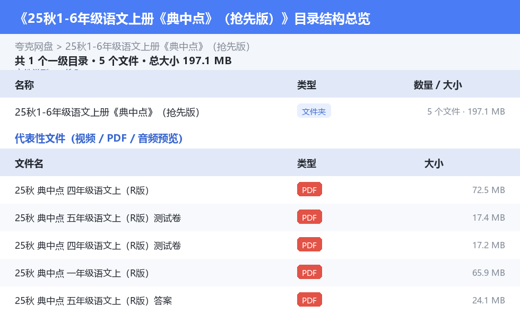Select the 17.4 MB size value
Viewport: 520px width, 331px height.
click(489, 217)
